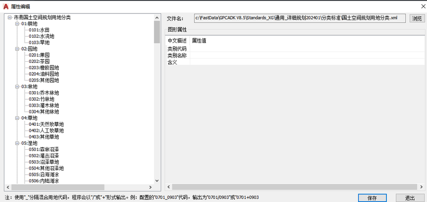Select tree item 0501:森林沼泽
Viewport: 427px width, 202px height.
coord(44,149)
